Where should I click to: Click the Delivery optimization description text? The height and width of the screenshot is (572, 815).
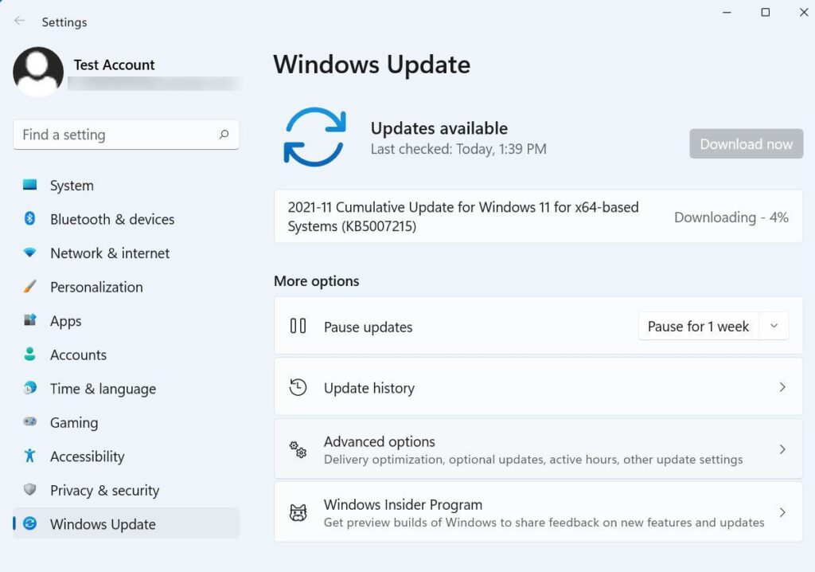[x=533, y=460]
